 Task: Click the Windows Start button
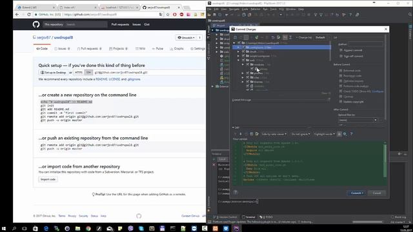click(x=4, y=229)
